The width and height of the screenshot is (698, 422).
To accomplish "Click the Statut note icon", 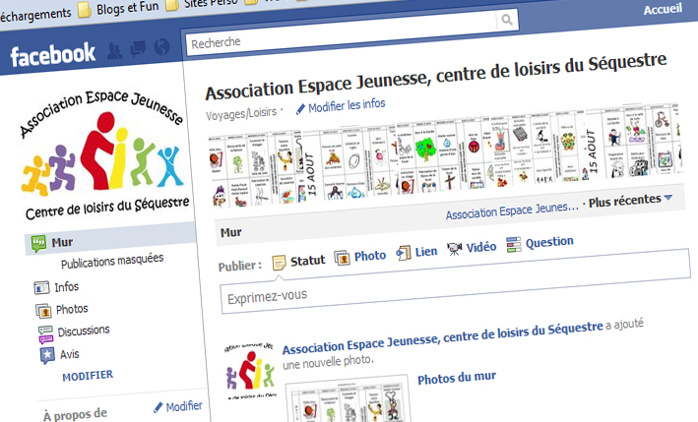I will pyautogui.click(x=279, y=263).
